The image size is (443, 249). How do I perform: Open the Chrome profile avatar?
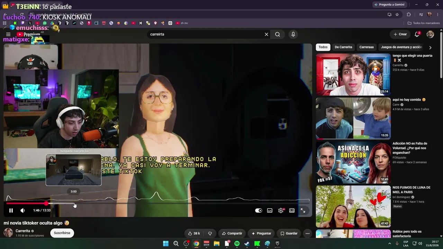point(430,15)
